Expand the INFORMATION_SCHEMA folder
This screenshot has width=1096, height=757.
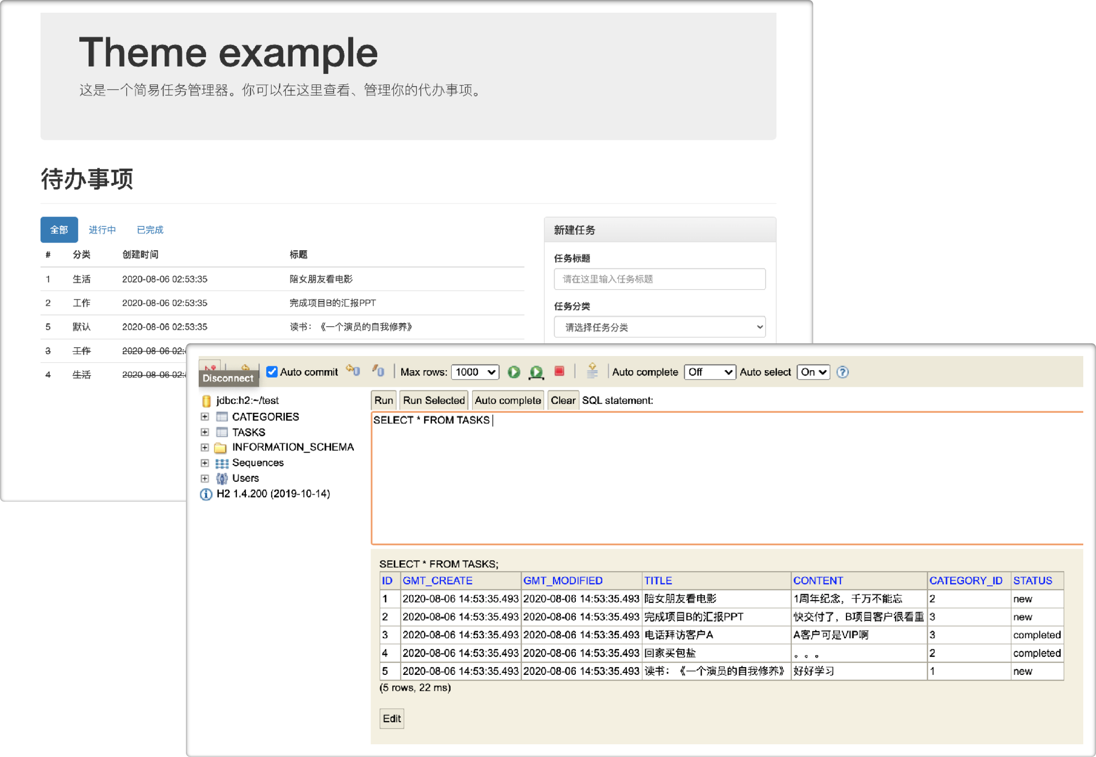coord(205,447)
